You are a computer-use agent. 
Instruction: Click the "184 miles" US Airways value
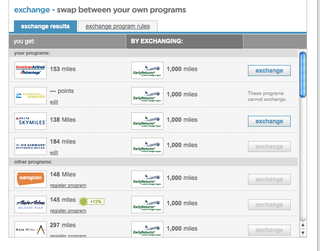click(x=63, y=142)
